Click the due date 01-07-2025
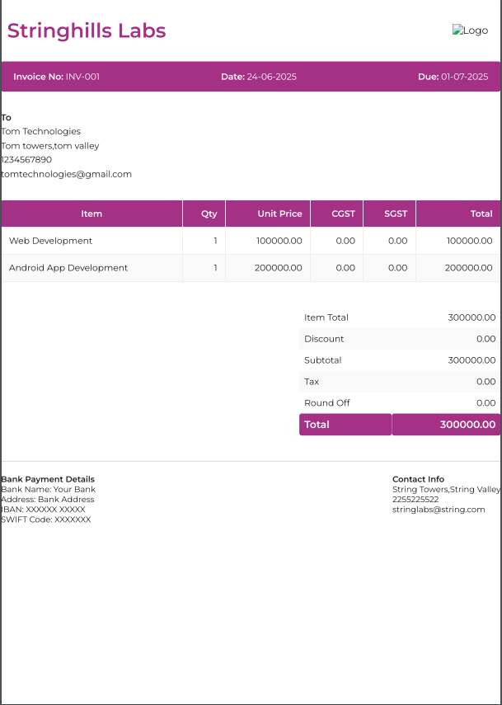 [x=464, y=77]
